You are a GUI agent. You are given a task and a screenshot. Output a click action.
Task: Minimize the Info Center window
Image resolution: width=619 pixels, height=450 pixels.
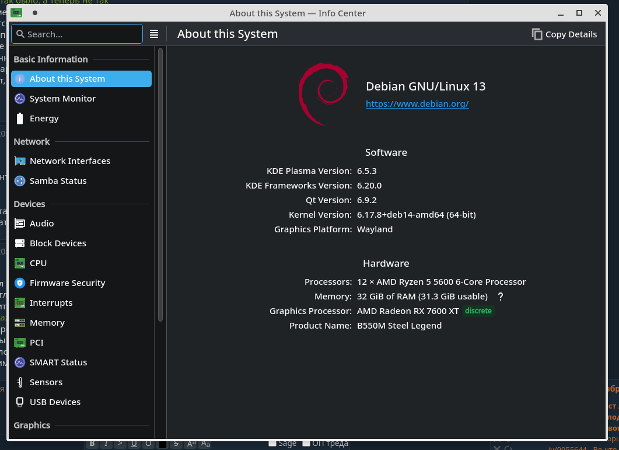click(561, 13)
